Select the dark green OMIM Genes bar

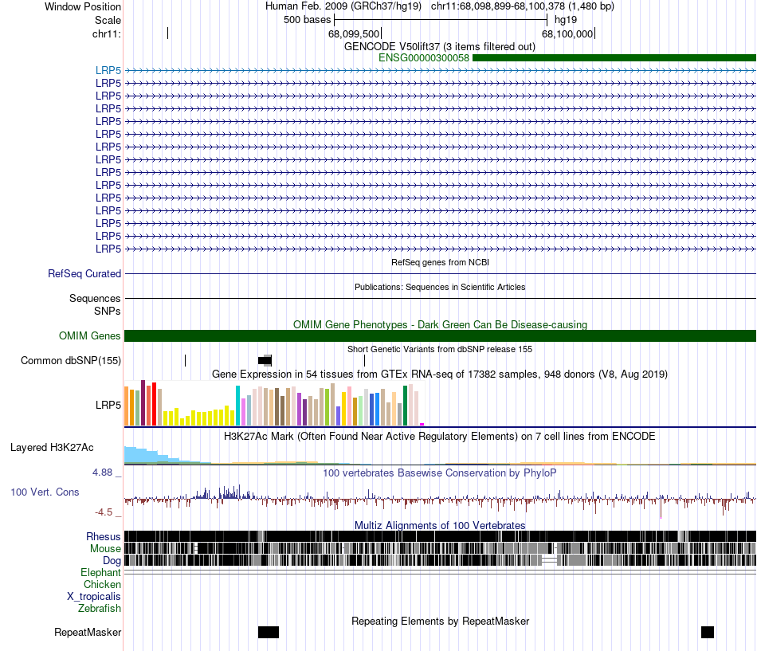pos(440,335)
